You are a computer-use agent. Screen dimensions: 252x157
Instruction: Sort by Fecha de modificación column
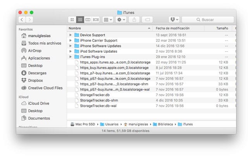pos(173,28)
